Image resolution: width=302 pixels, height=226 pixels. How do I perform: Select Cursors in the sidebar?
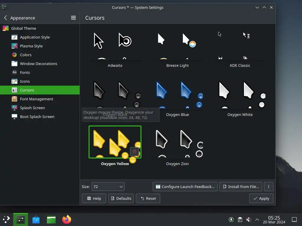tap(40, 90)
